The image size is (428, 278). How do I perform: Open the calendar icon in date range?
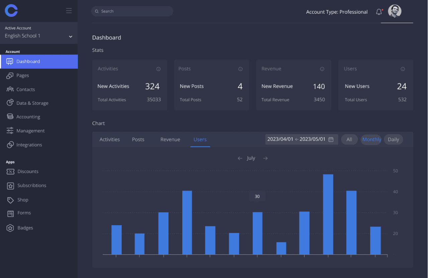pyautogui.click(x=331, y=140)
